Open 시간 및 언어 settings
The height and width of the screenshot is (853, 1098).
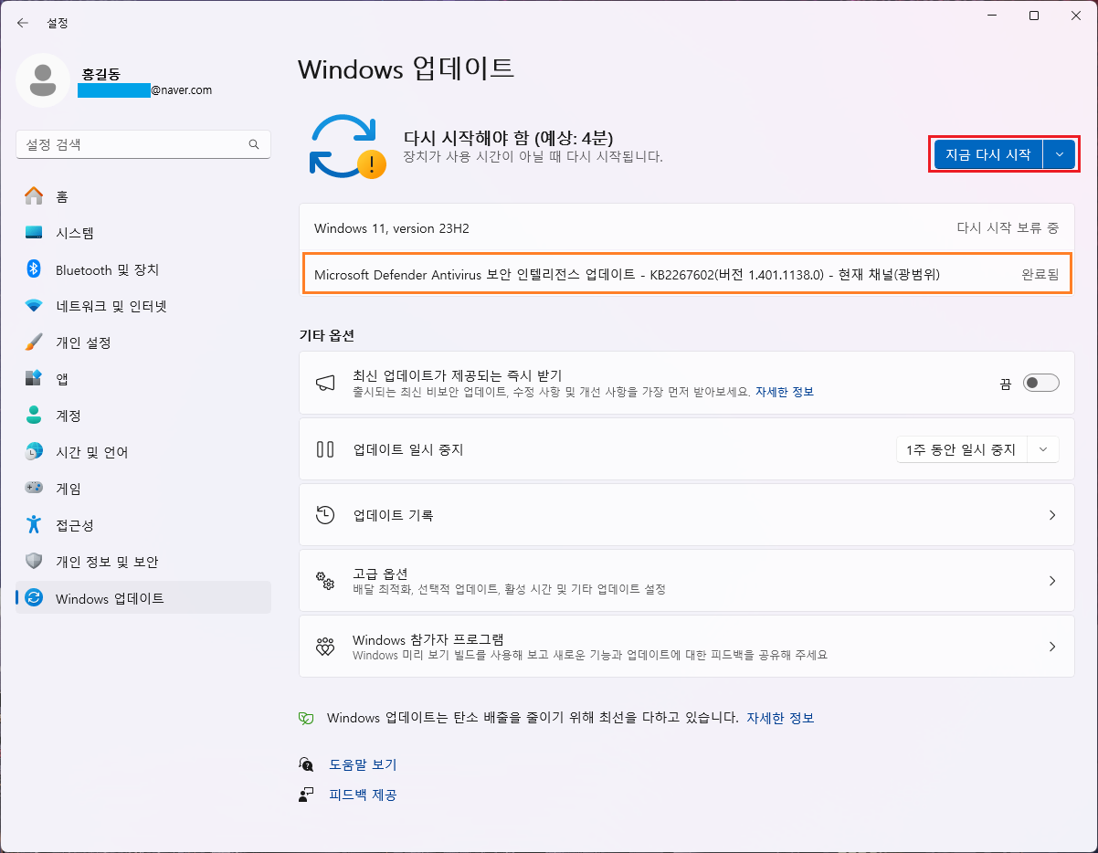click(x=143, y=452)
